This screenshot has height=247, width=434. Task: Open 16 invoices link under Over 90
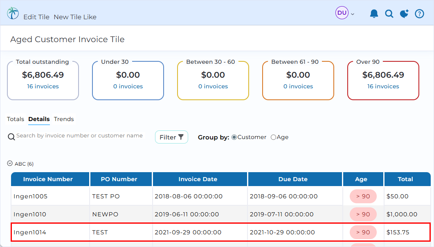pyautogui.click(x=383, y=86)
